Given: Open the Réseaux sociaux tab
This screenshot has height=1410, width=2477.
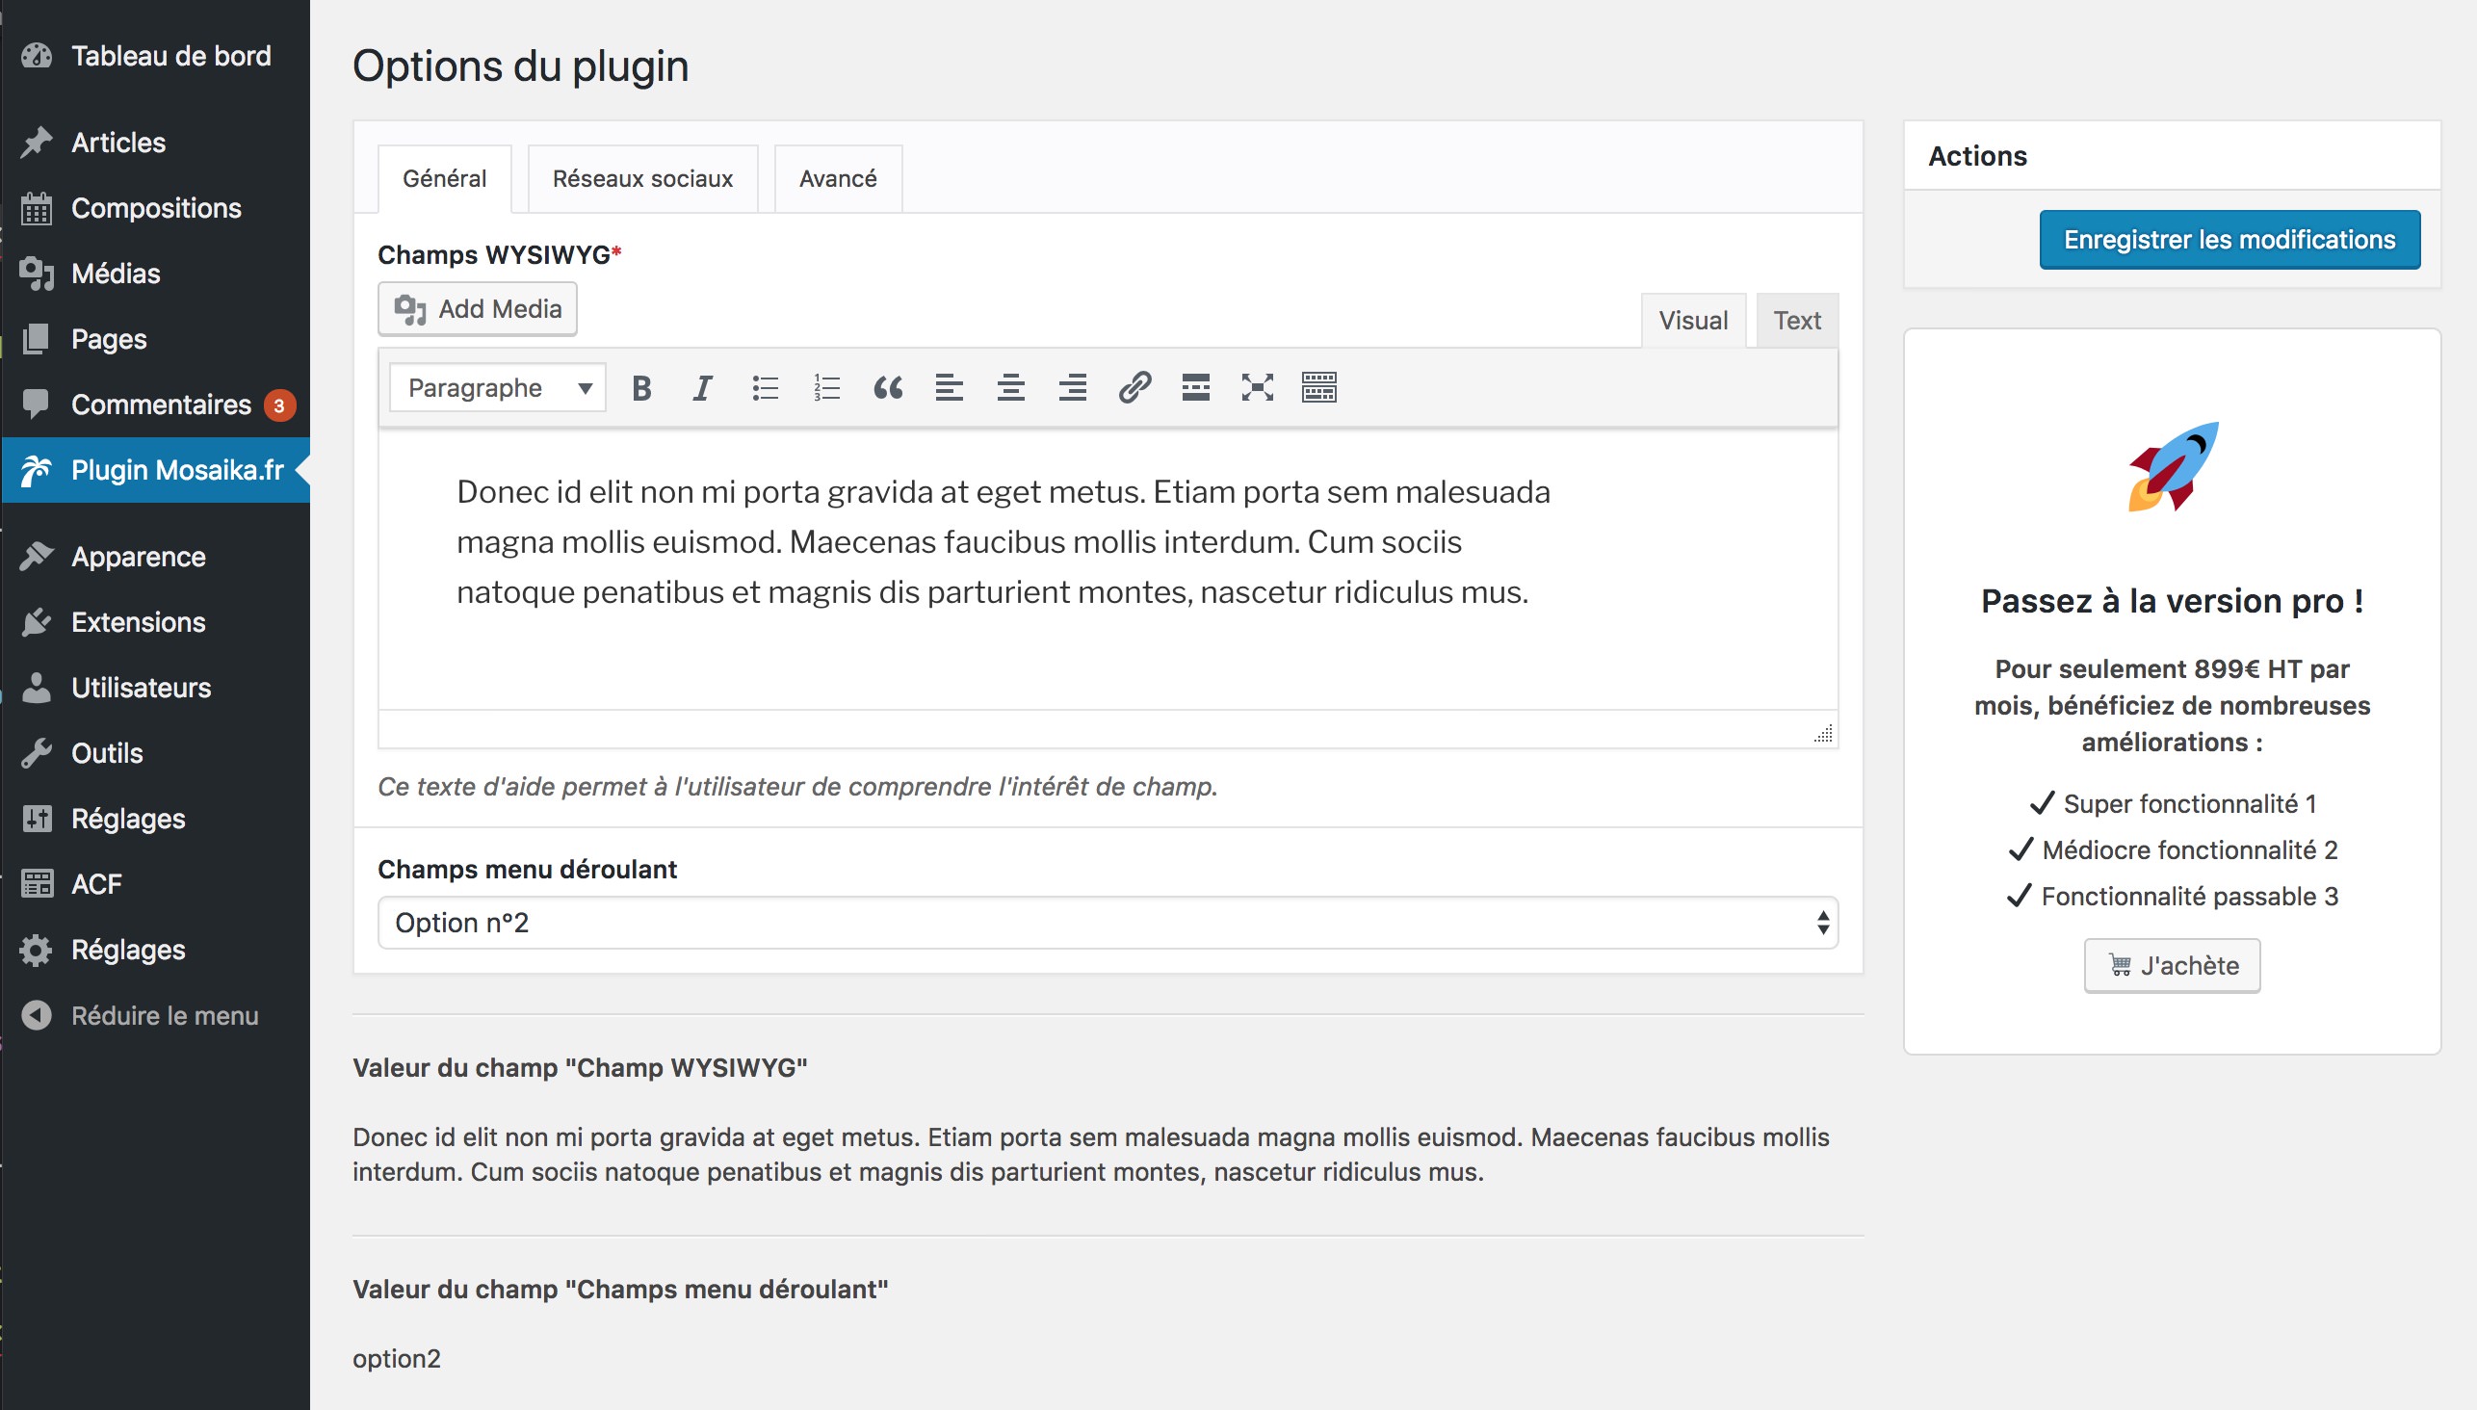Looking at the screenshot, I should pos(642,179).
